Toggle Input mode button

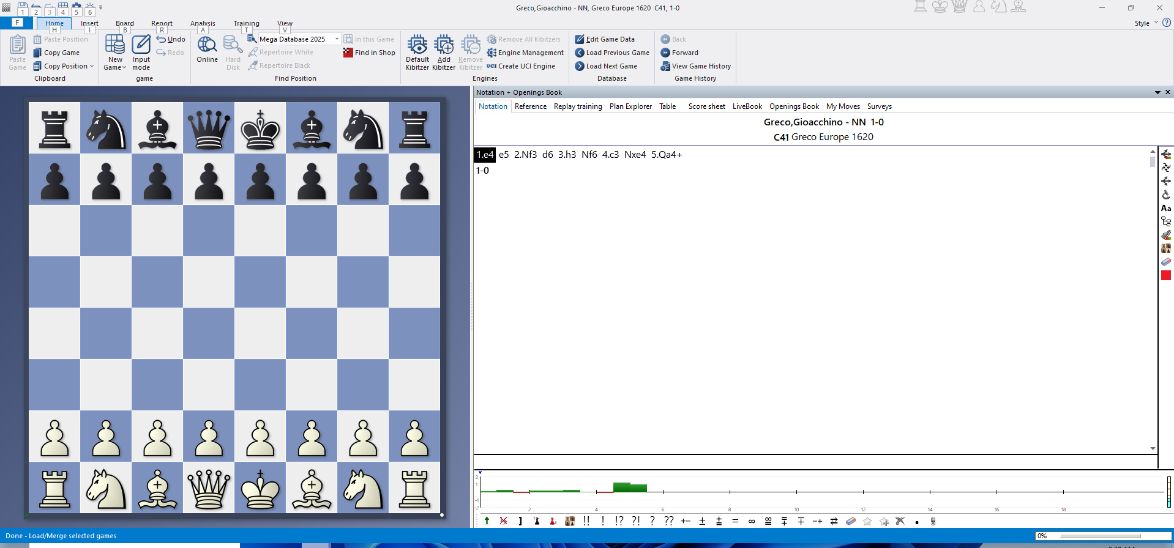[141, 52]
